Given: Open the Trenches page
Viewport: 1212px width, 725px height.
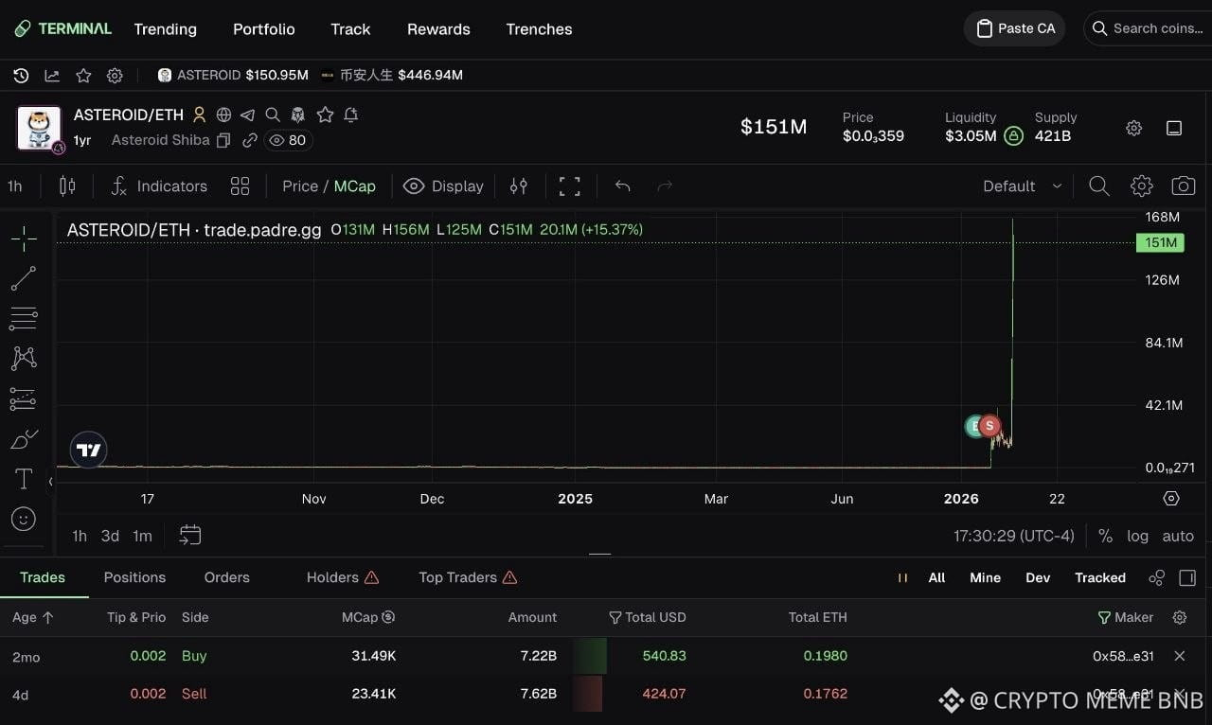Looking at the screenshot, I should point(539,29).
